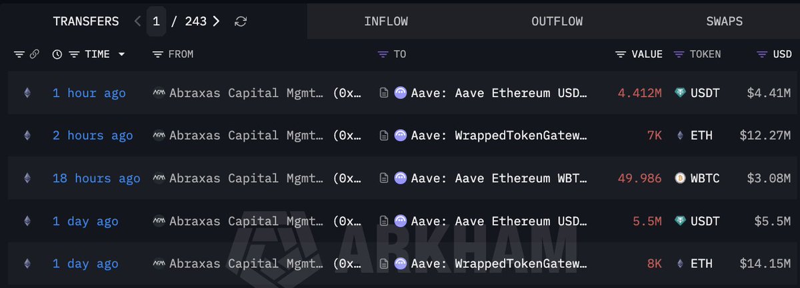Open contract document icon for Aave WBTC row
The image size is (800, 288).
[384, 178]
